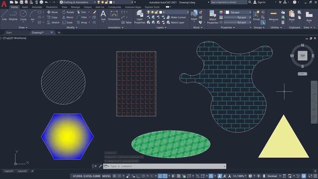The image size is (318, 179).
Task: Click Match Properties tool
Action: click(213, 17)
